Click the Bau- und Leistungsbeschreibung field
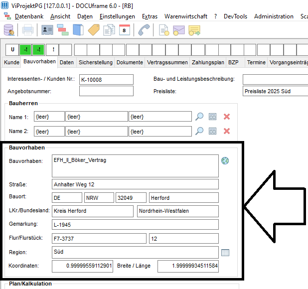This screenshot has height=289, width=308. (275, 80)
